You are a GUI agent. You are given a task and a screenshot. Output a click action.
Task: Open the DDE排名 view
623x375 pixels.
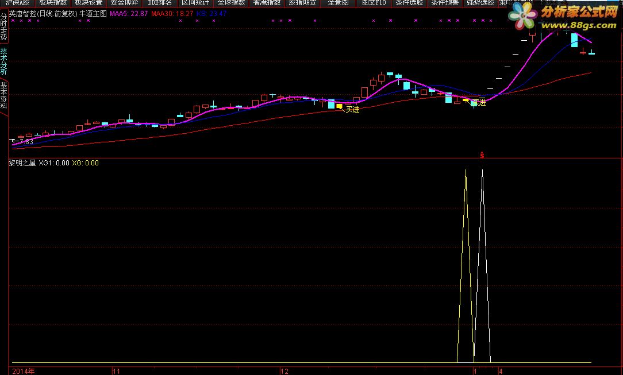[x=160, y=3]
